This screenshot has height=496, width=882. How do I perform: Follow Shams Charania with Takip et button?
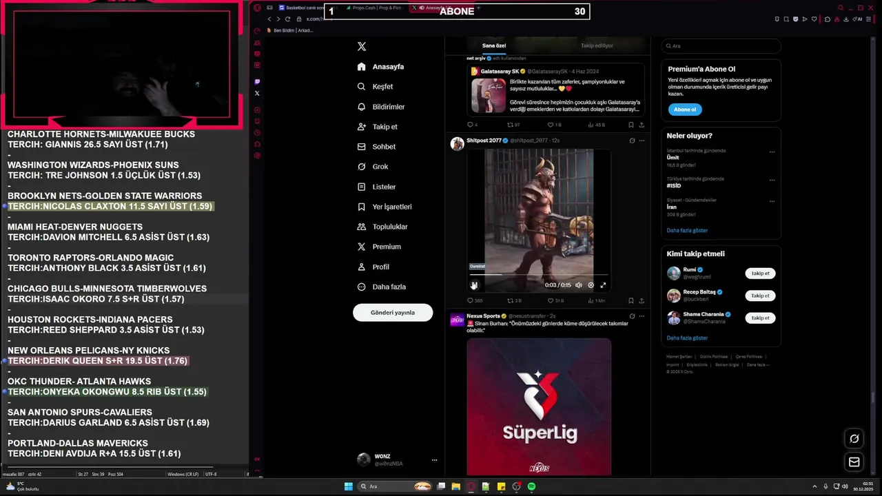click(x=760, y=318)
